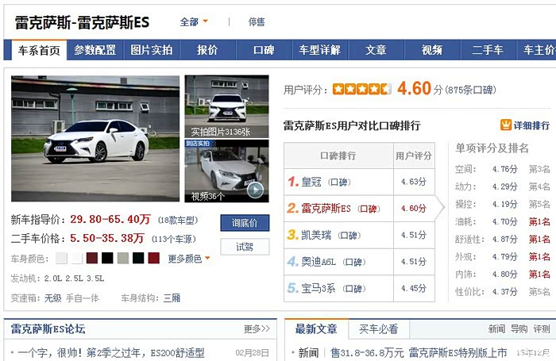Image resolution: width=556 pixels, height=361 pixels.
Task: Open the 口碑 tab in navigation bar
Action: click(264, 50)
